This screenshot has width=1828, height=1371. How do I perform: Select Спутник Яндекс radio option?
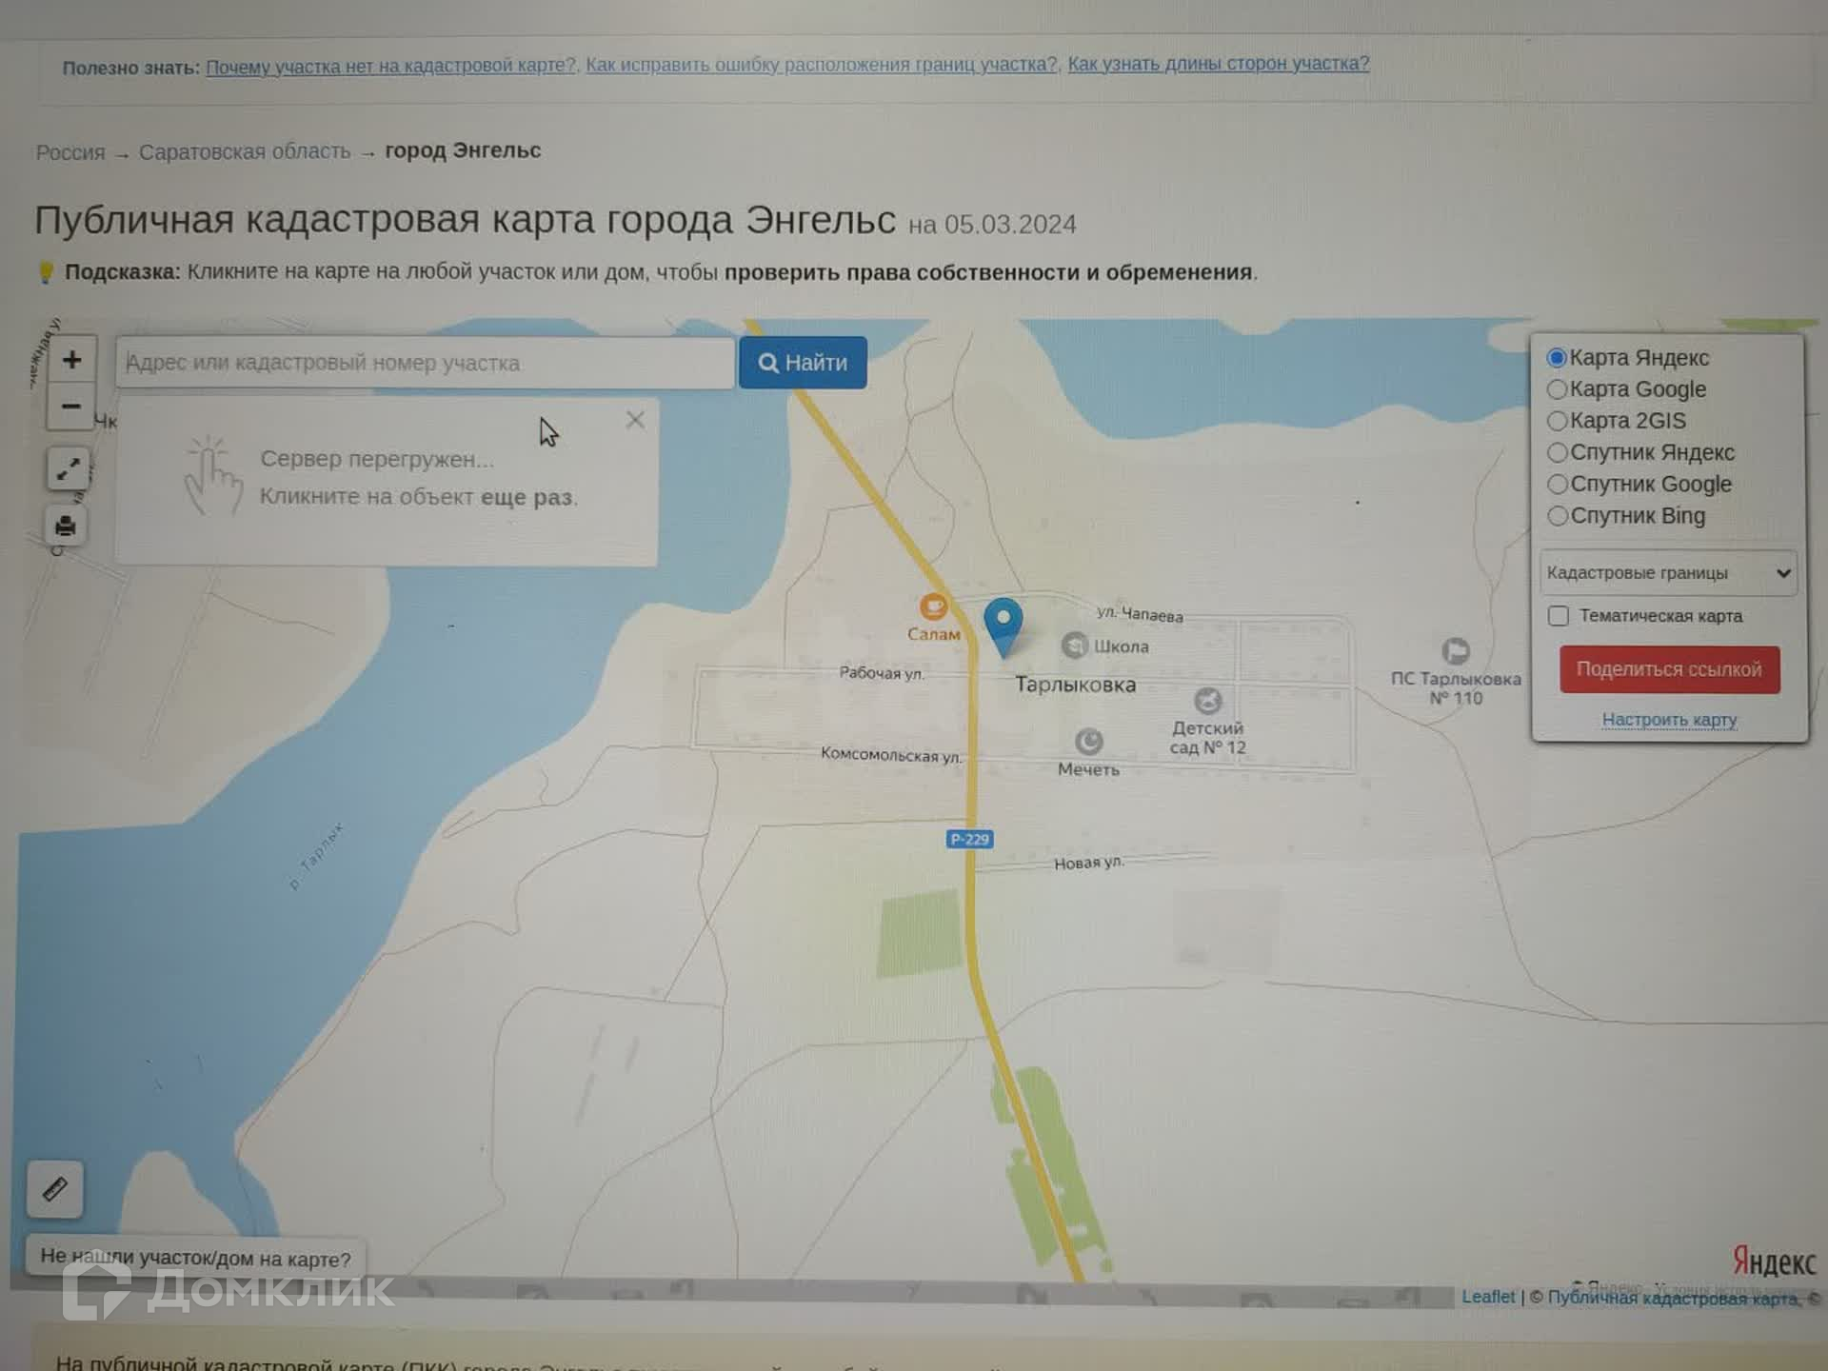1558,452
